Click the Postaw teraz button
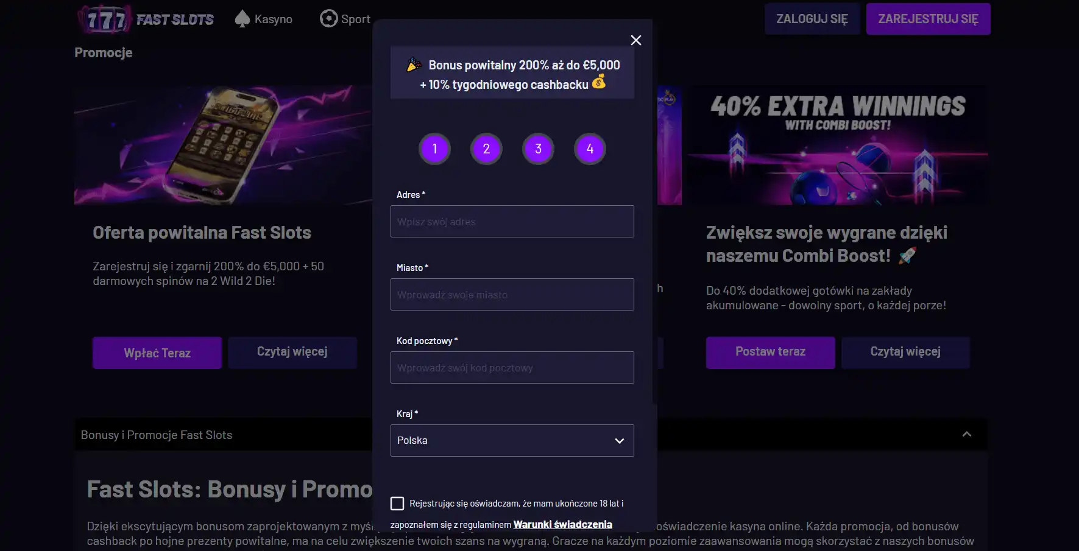 [x=770, y=352]
